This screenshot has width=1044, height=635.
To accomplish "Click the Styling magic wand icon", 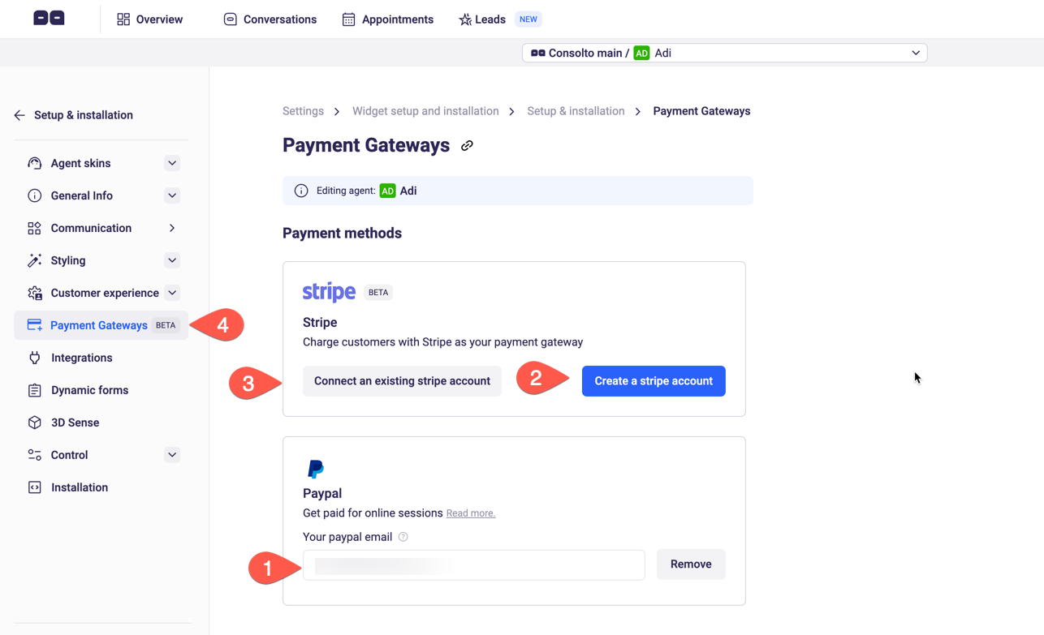I will [x=34, y=260].
